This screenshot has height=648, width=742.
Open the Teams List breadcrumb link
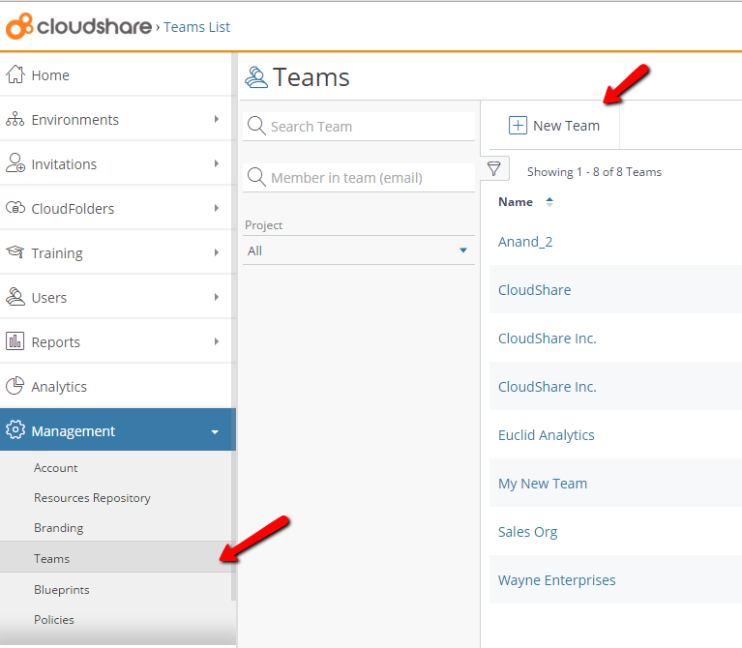(196, 27)
